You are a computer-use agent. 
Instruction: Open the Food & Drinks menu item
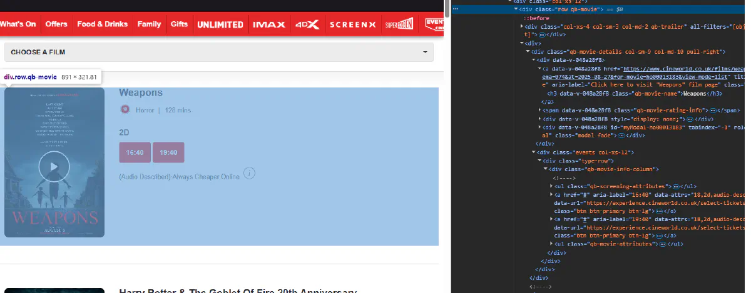pyautogui.click(x=102, y=24)
